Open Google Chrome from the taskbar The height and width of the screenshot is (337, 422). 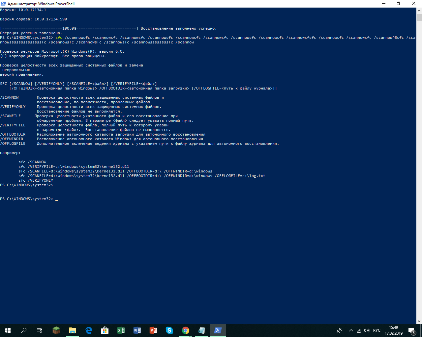[186, 330]
